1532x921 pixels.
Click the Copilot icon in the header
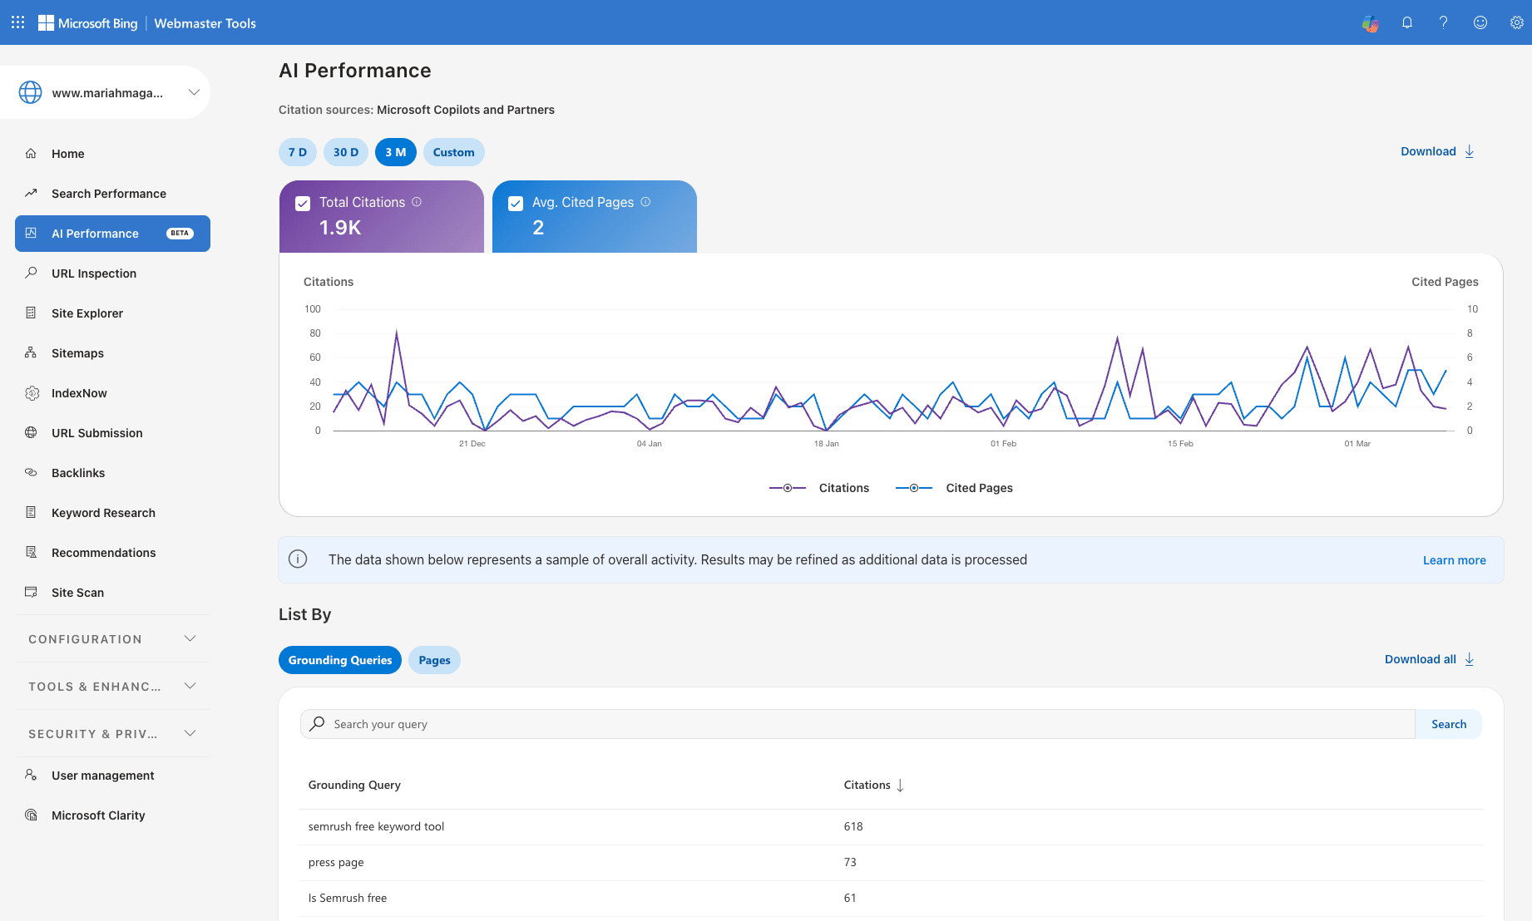pyautogui.click(x=1371, y=23)
